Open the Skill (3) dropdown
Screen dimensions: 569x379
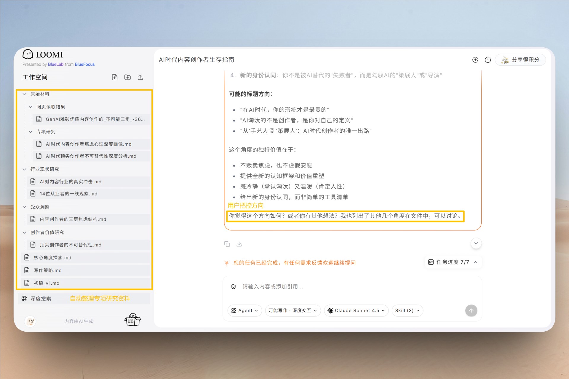(407, 310)
